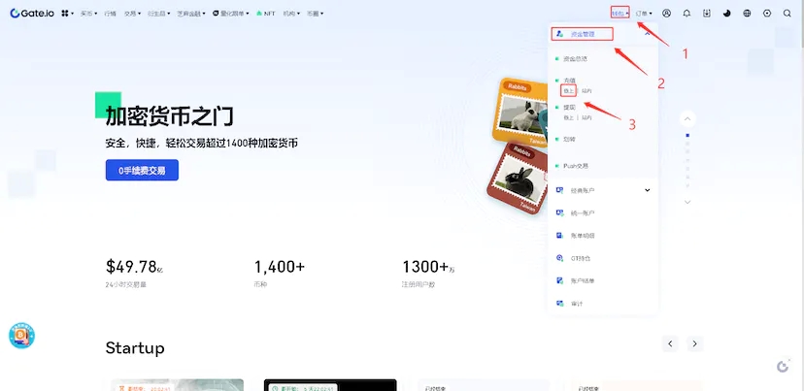Select 充值 deposit entry

click(569, 81)
